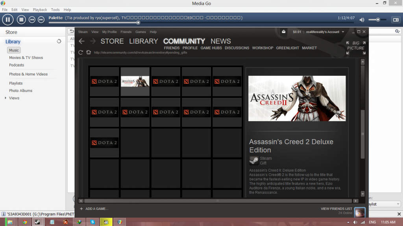Adjust the Media Go volume slider
Viewport: 403px width, 226px height.
(378, 19)
